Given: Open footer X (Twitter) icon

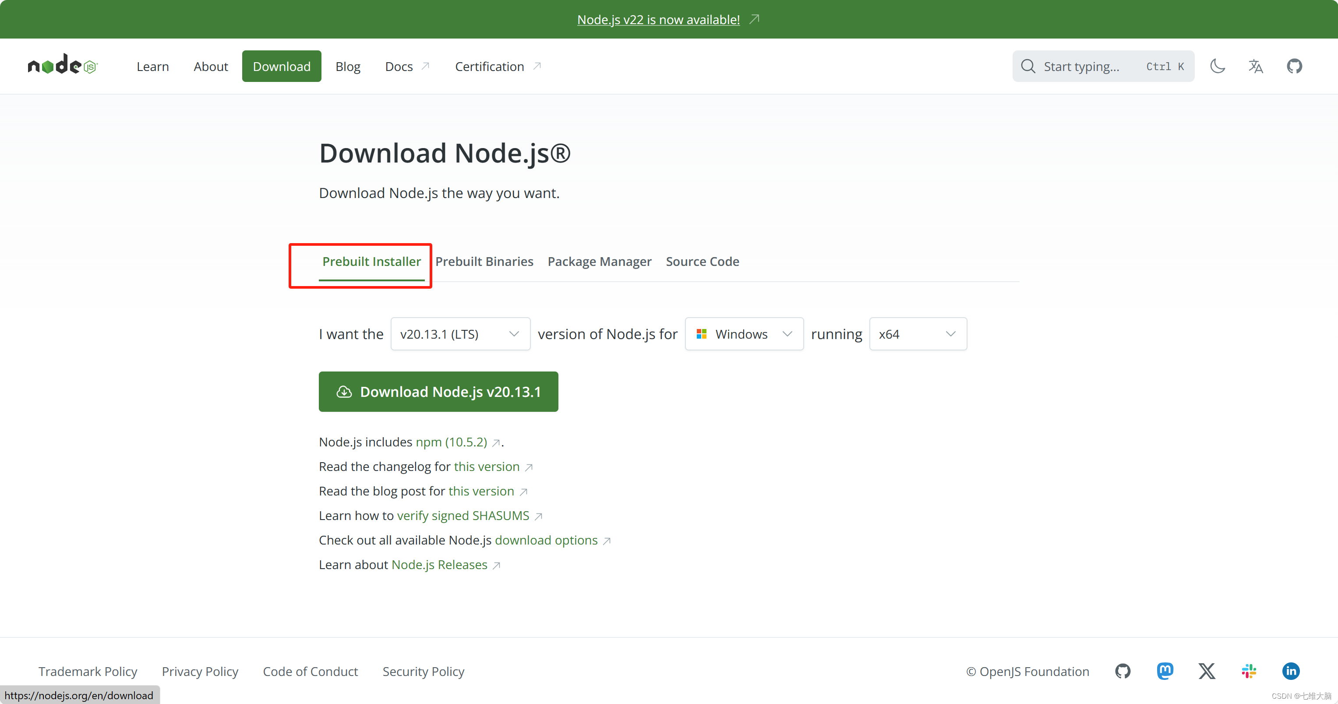Looking at the screenshot, I should click(1207, 671).
